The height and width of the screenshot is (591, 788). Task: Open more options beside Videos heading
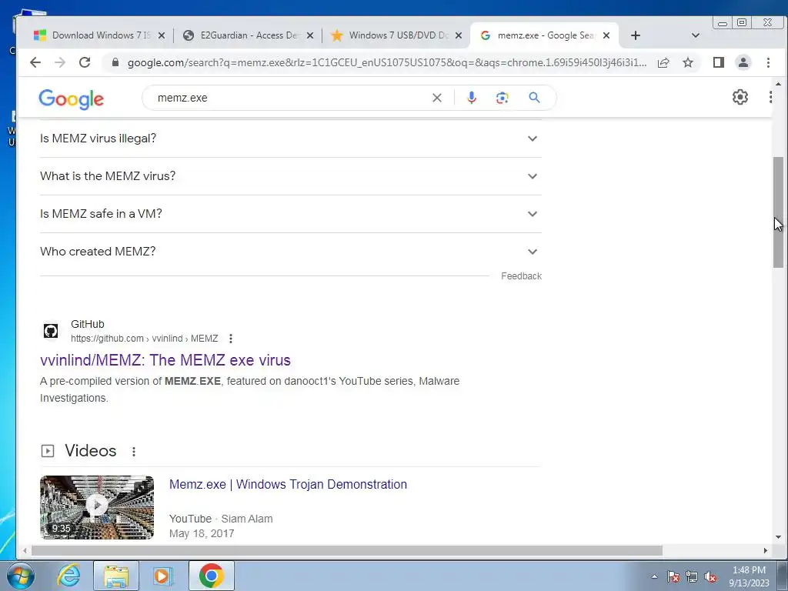click(134, 451)
